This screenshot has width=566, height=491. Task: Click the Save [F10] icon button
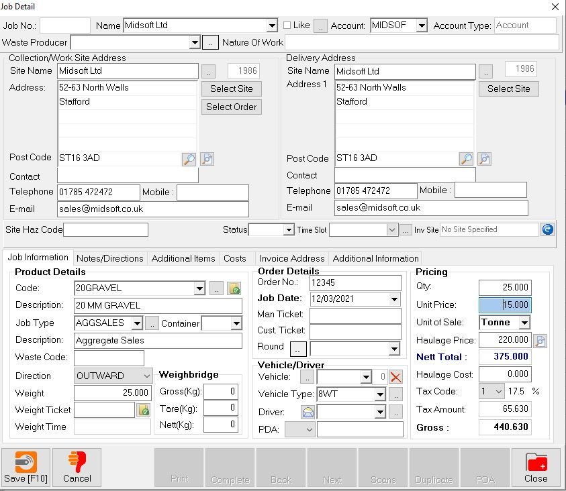click(x=26, y=468)
